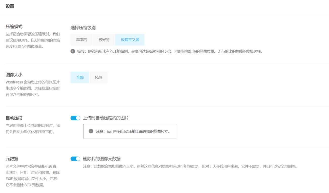The width and height of the screenshot is (329, 193).
Task: Turn off the remove image metadata toggle
Action: click(75, 159)
